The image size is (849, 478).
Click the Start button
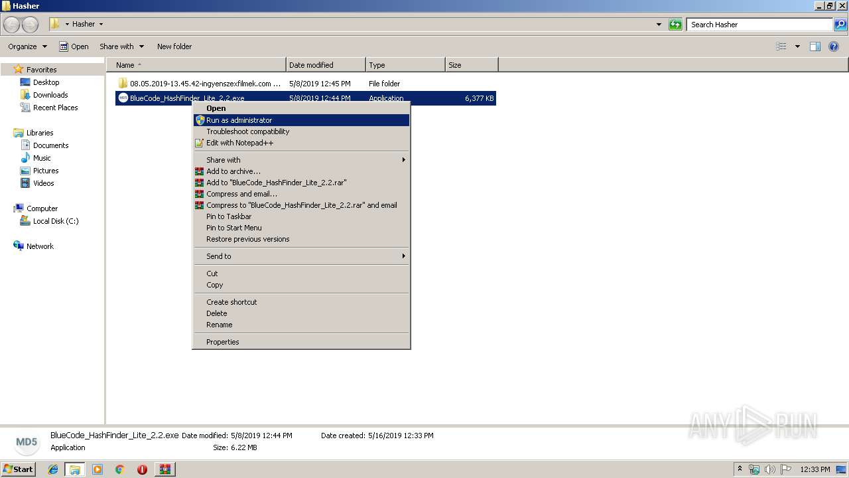(x=18, y=469)
